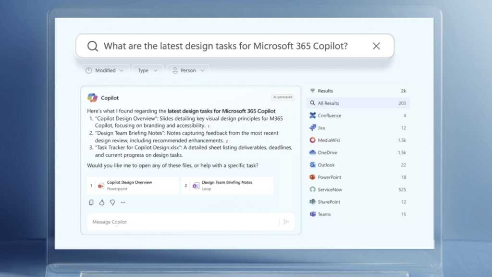Click the Loop icon on reference card 2

point(196,186)
